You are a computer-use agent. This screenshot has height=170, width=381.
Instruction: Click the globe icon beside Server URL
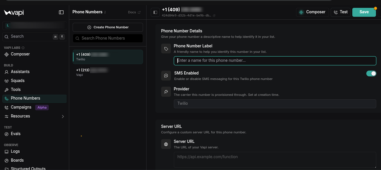[166, 144]
